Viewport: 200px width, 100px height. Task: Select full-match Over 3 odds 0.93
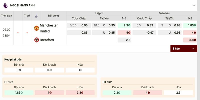169,25
